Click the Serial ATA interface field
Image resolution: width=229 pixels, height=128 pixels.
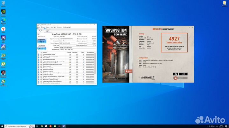[x=68, y=41]
